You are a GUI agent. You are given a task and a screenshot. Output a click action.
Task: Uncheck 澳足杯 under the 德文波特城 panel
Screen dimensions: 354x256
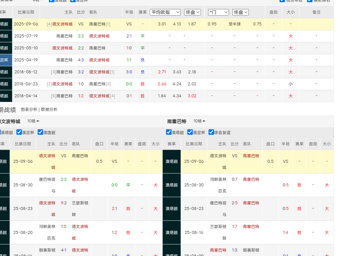tap(19, 132)
